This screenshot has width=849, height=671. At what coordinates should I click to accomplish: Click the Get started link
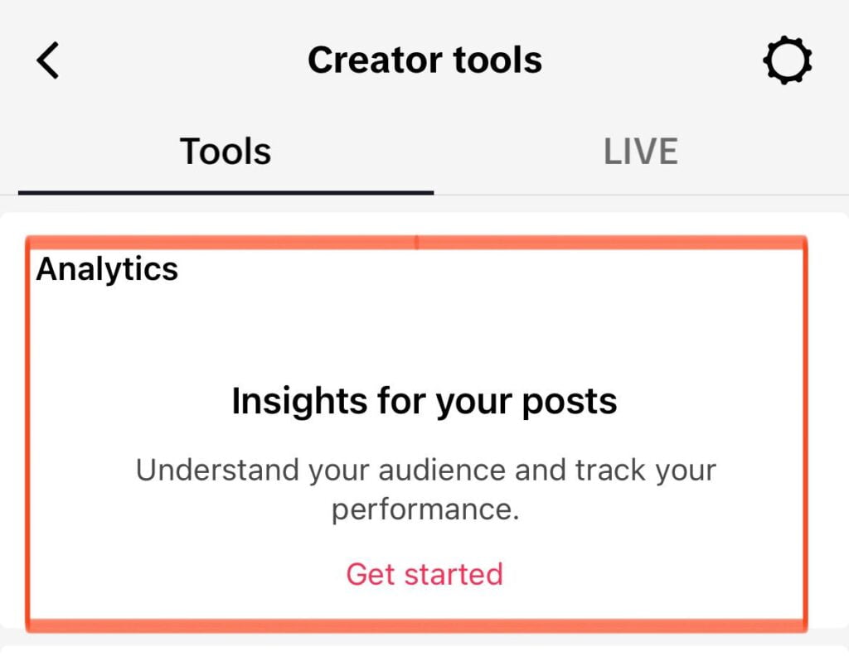point(424,573)
